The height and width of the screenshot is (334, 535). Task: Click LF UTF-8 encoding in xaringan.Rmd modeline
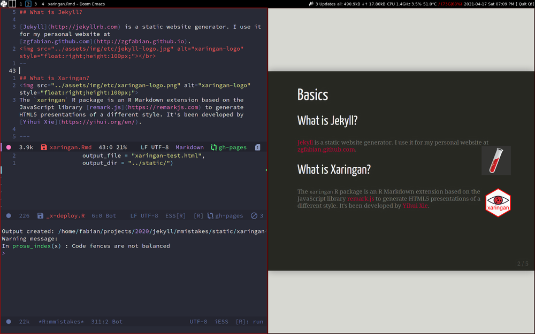coord(155,147)
